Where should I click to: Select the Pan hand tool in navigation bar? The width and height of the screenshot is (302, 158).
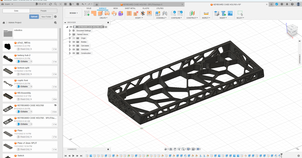click(x=175, y=149)
